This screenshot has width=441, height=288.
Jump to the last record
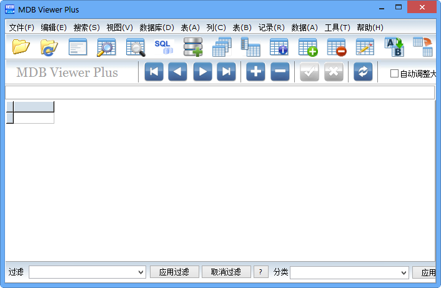tap(226, 72)
